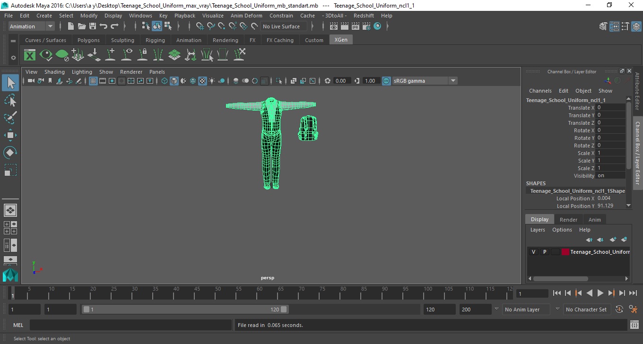This screenshot has width=643, height=344.
Task: Activate the Scale tool in toolbox
Action: pos(10,170)
